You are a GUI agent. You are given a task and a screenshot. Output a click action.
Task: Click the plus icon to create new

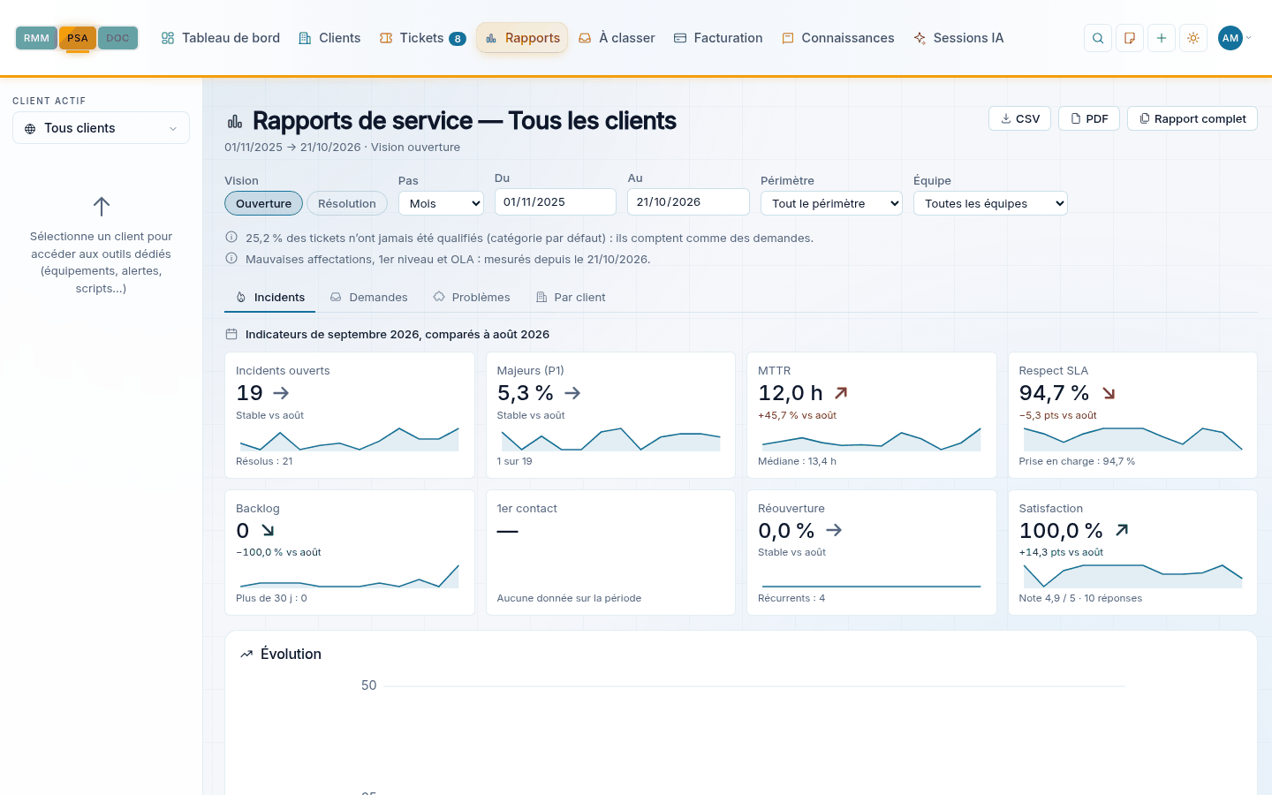tap(1162, 38)
